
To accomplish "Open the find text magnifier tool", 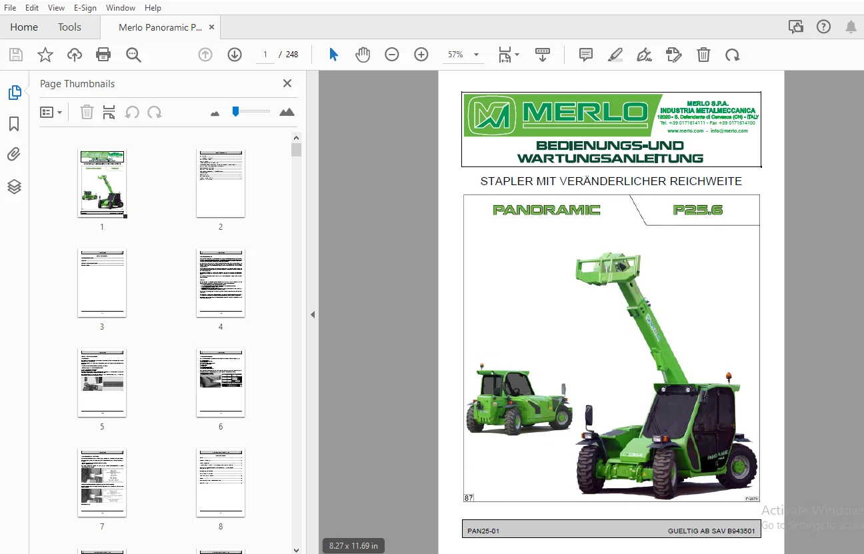I will 133,55.
